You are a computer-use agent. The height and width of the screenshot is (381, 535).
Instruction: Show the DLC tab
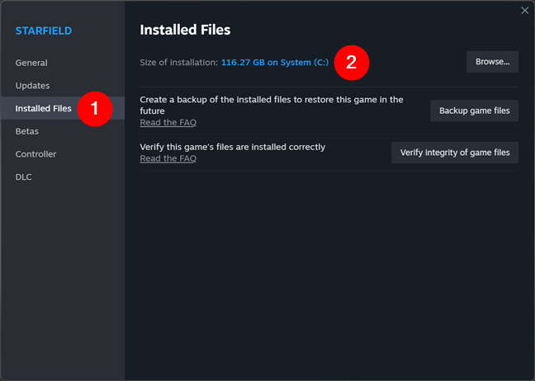[x=24, y=176]
